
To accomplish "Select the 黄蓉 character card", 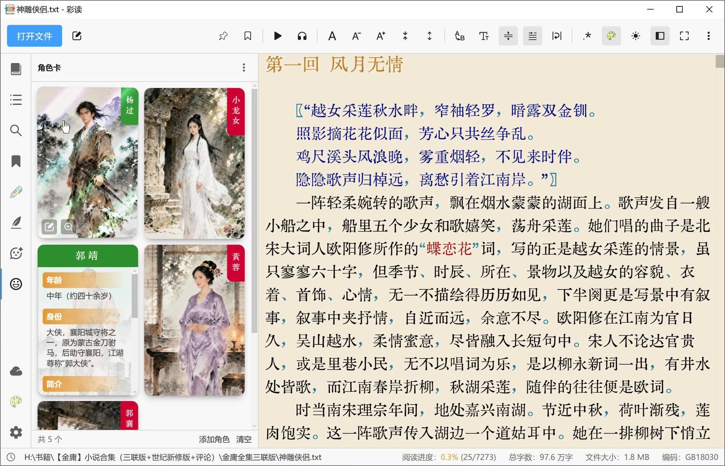I will click(194, 320).
